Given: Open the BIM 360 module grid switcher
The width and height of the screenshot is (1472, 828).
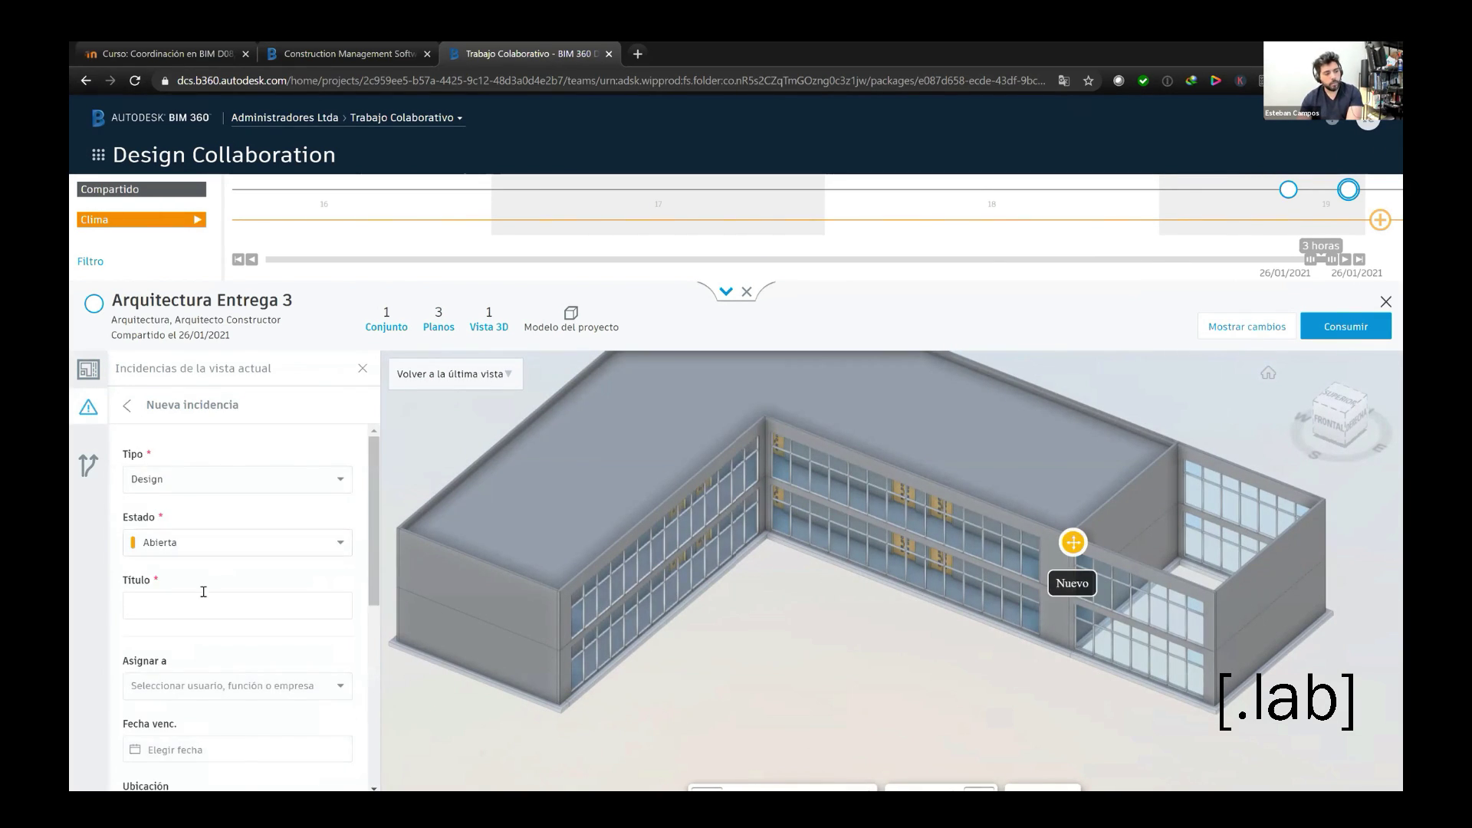Looking at the screenshot, I should 98,155.
